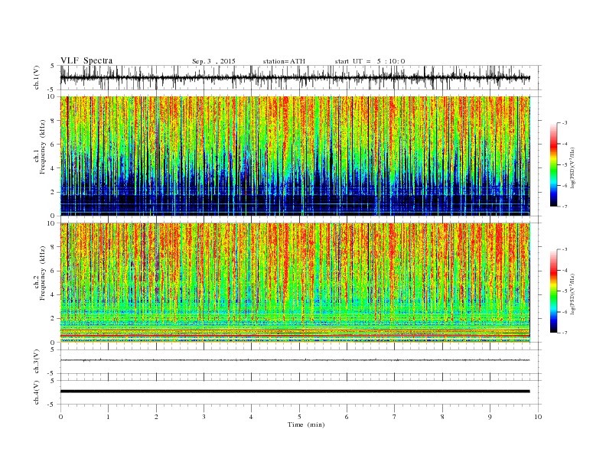Click the "ch.4(V)" axis label
The image size is (606, 468).
[37, 392]
